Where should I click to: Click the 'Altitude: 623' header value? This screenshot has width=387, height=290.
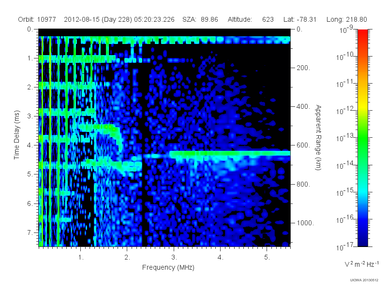point(251,19)
